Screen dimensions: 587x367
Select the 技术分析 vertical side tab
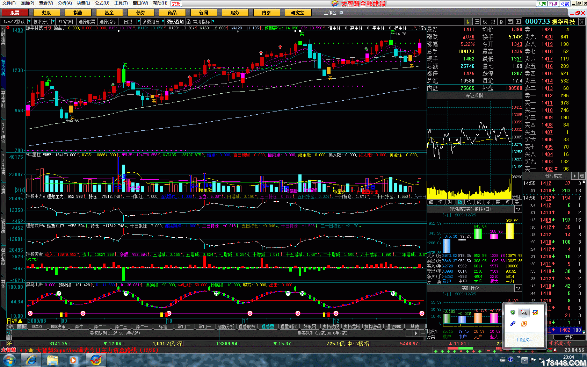3,68
